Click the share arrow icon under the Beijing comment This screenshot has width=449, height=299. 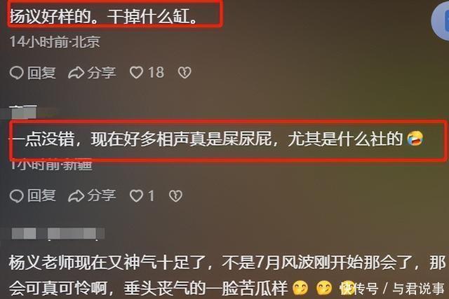(x=76, y=73)
